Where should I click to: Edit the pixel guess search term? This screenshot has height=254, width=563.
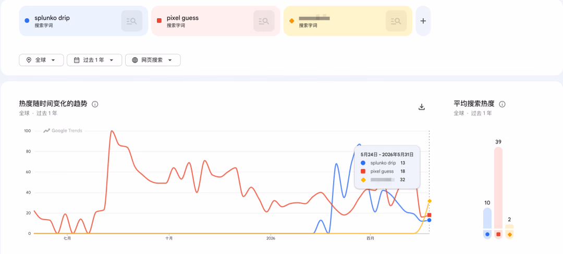pos(183,18)
